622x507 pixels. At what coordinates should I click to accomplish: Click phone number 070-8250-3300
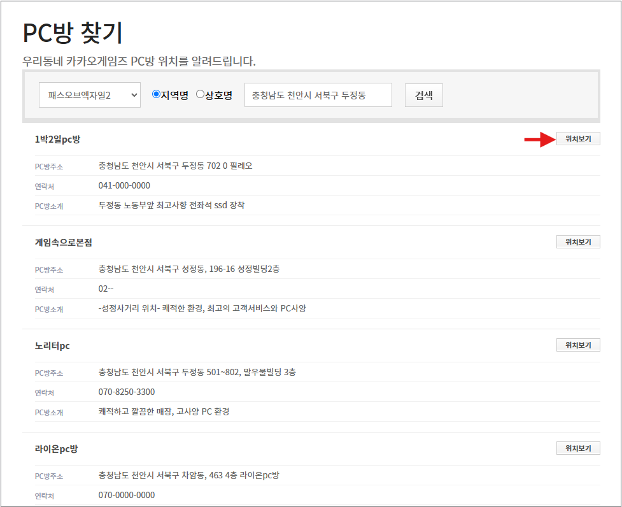tap(127, 392)
